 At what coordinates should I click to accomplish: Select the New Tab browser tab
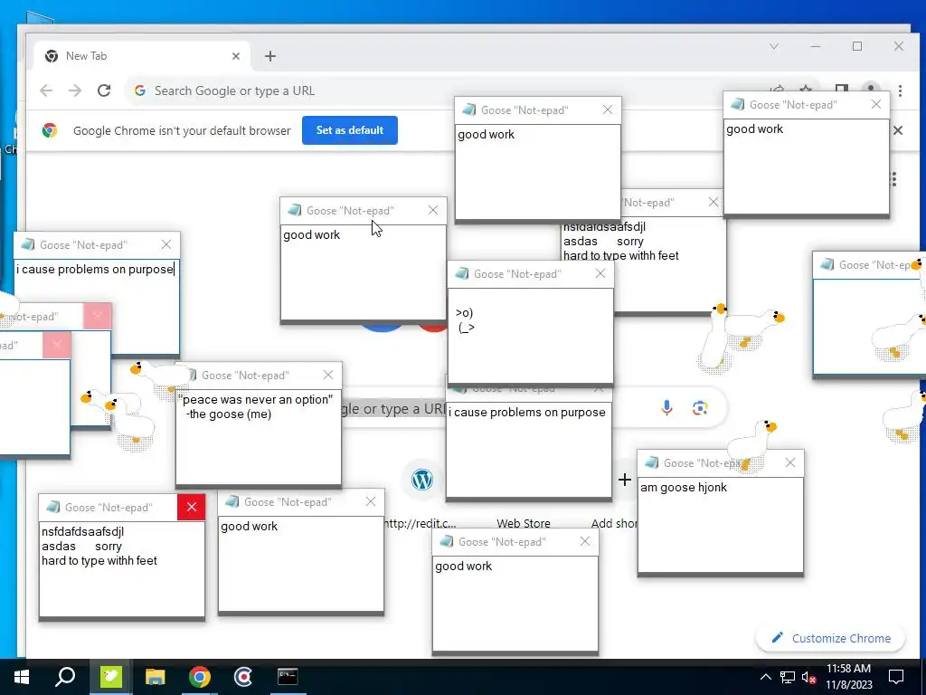142,56
